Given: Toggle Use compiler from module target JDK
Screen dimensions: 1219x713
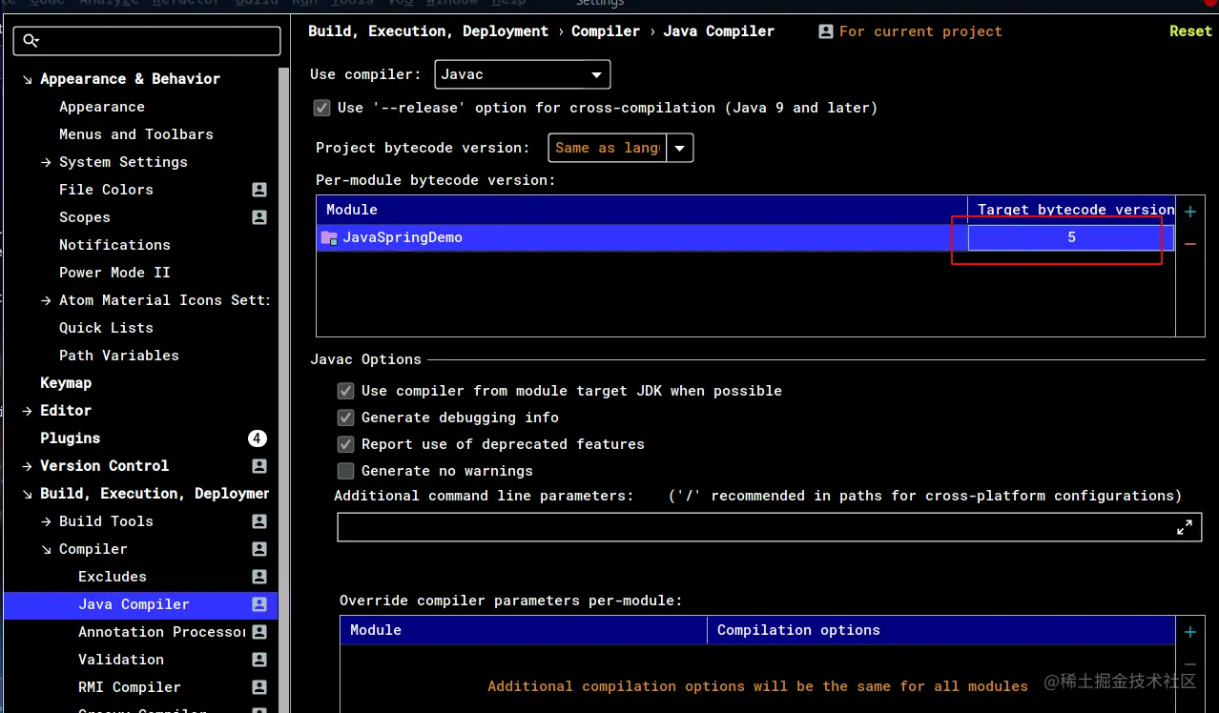Looking at the screenshot, I should tap(346, 391).
